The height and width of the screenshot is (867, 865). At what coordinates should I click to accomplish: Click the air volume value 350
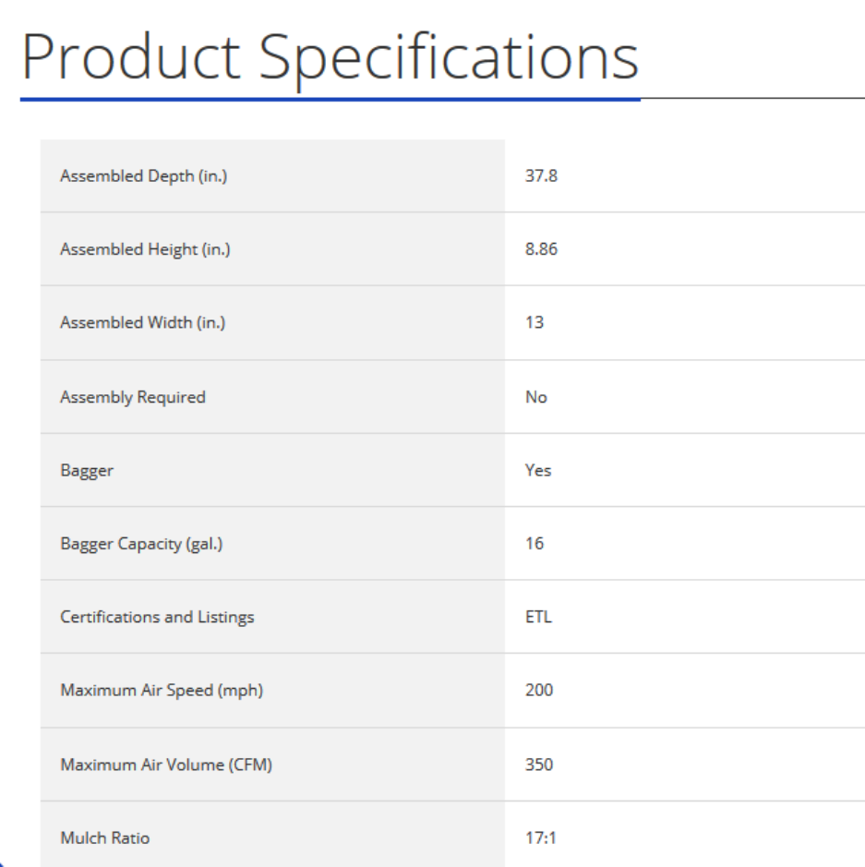[x=538, y=765]
